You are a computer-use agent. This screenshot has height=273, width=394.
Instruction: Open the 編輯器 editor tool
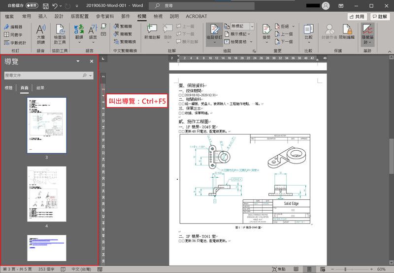13,27
